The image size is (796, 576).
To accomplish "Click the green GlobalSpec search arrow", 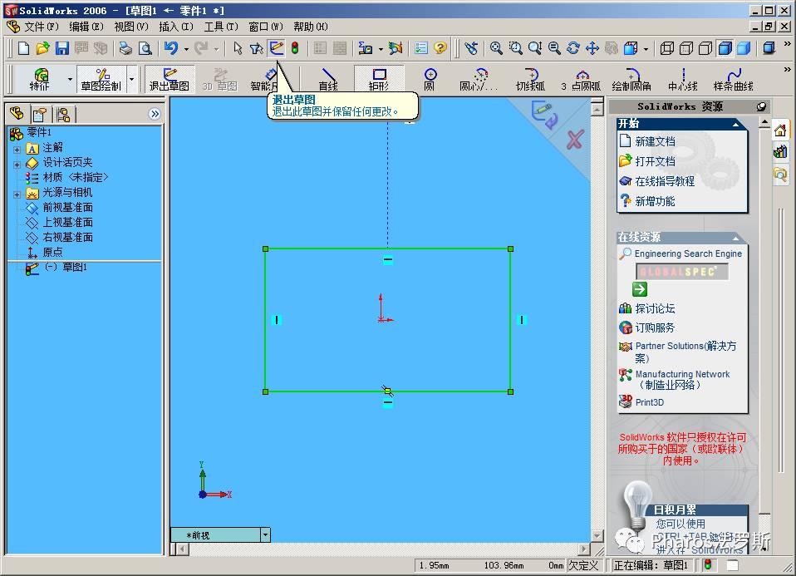I will click(x=640, y=289).
